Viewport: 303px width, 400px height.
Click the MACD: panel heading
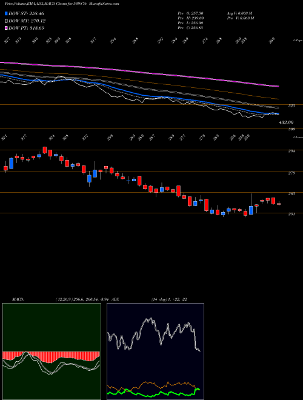[18, 299]
